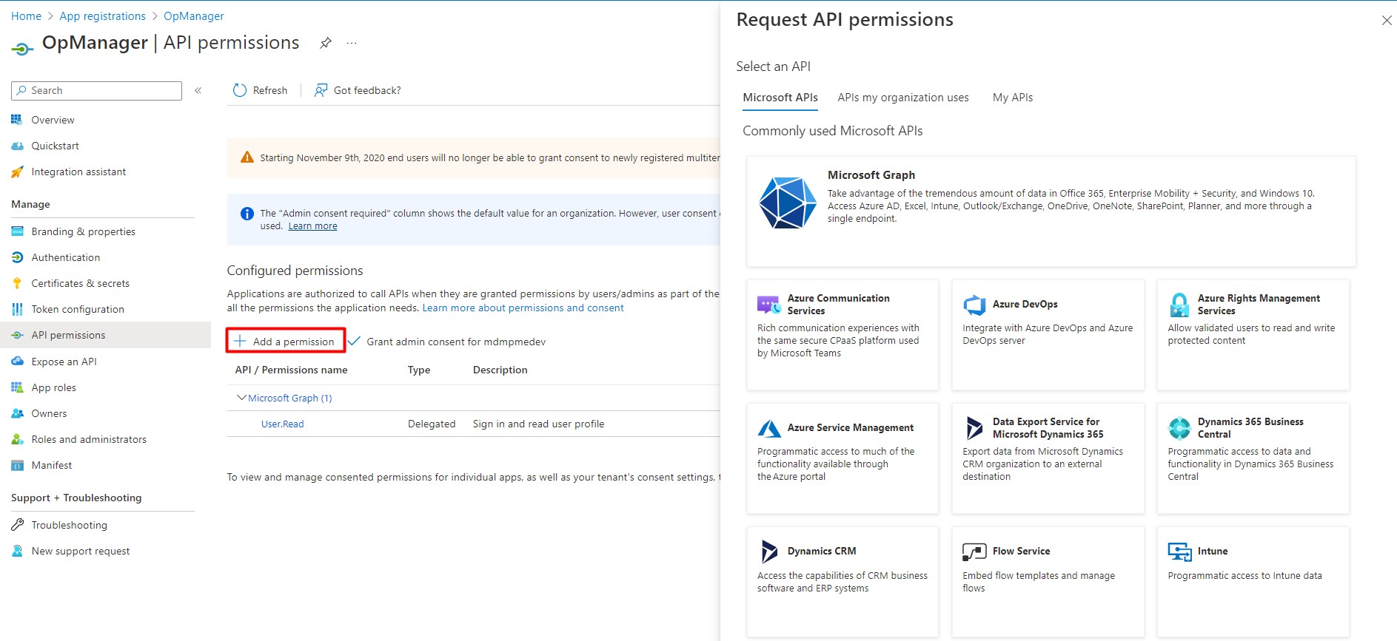Screen dimensions: 1397x641
Task: Click the Azure Rights Management Services icon
Action: (1179, 305)
